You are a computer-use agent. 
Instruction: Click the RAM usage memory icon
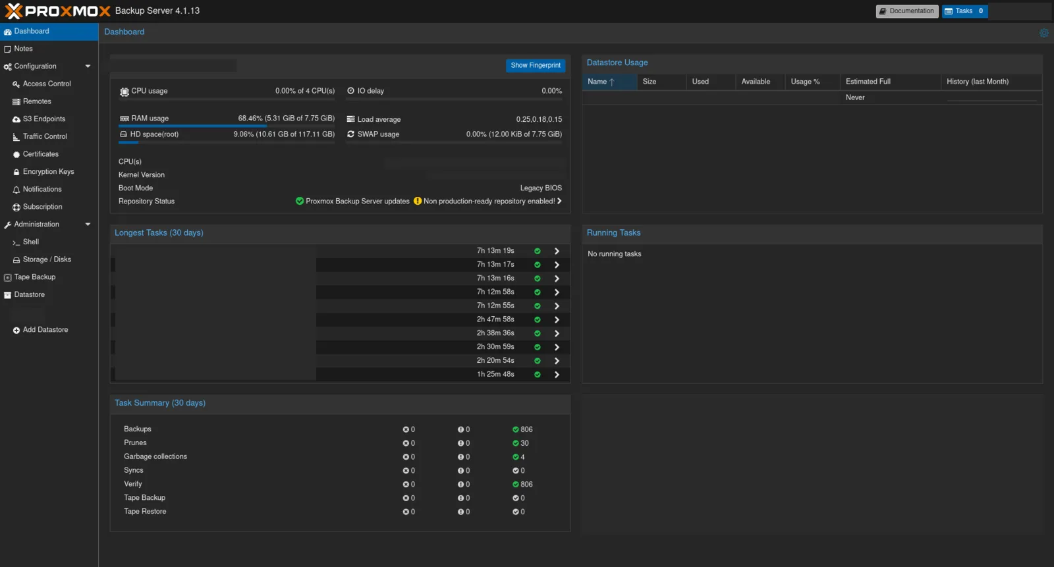[125, 119]
